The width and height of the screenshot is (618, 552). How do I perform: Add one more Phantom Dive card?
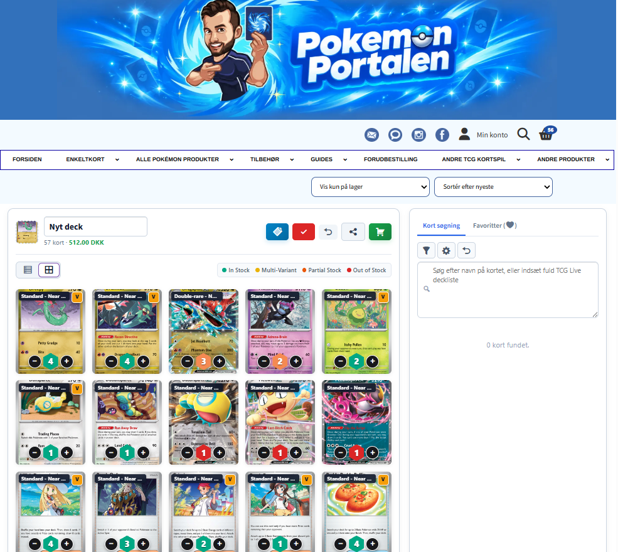point(220,361)
